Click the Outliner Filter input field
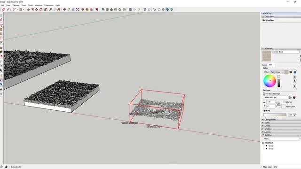 (x=284, y=139)
